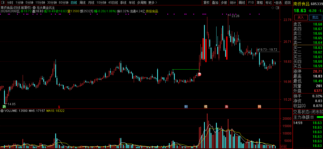This screenshot has height=149, width=323.
Task: Click the red ball signal marker on chart
Action: tap(199, 74)
